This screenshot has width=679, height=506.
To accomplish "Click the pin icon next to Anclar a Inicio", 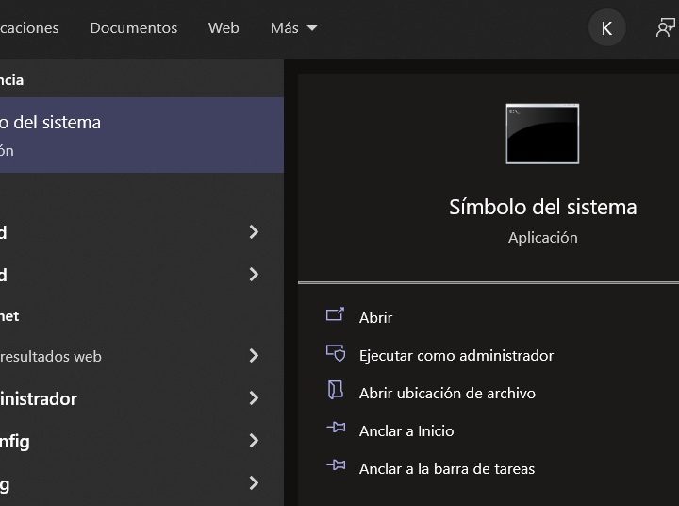I will click(335, 430).
